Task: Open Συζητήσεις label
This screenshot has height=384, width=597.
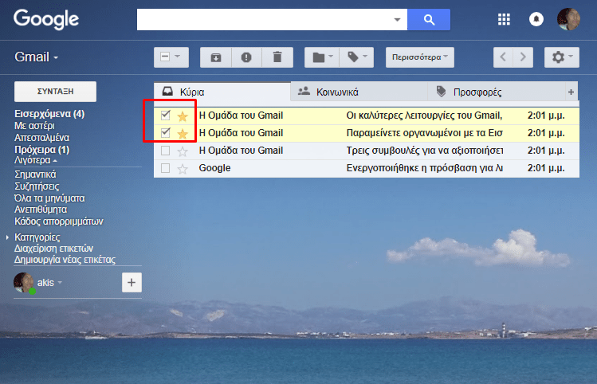Action: point(37,186)
